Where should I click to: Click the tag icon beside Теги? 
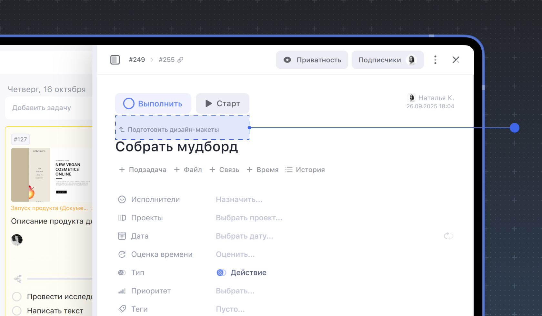(122, 309)
